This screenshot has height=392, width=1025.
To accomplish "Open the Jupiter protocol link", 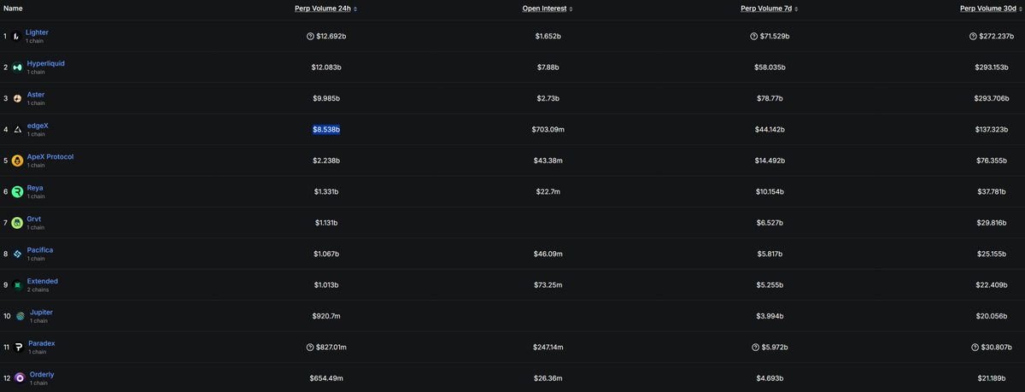I will pos(41,313).
